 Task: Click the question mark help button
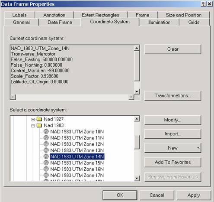[x=203, y=4]
